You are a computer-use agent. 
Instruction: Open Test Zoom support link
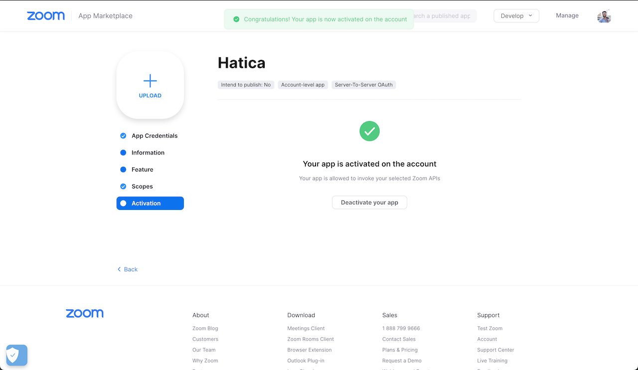point(490,329)
